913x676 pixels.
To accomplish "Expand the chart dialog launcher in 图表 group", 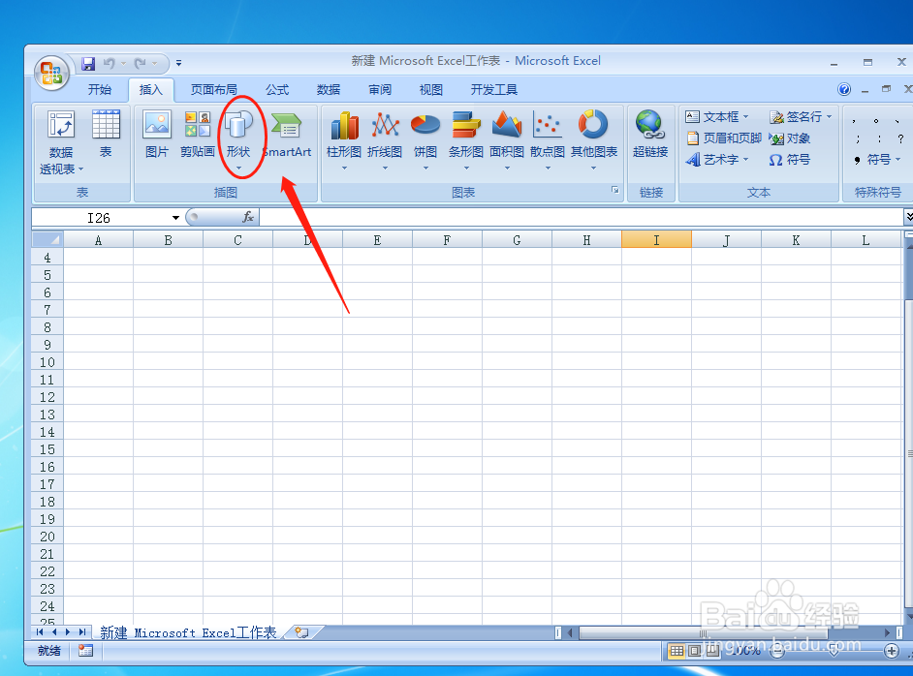I will [x=614, y=190].
